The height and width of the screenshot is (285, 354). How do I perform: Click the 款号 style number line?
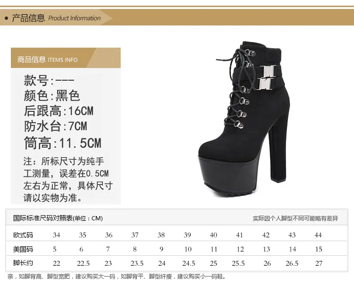(x=49, y=80)
